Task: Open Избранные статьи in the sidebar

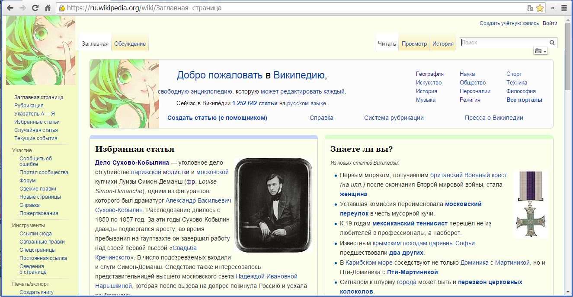Action: pyautogui.click(x=37, y=122)
